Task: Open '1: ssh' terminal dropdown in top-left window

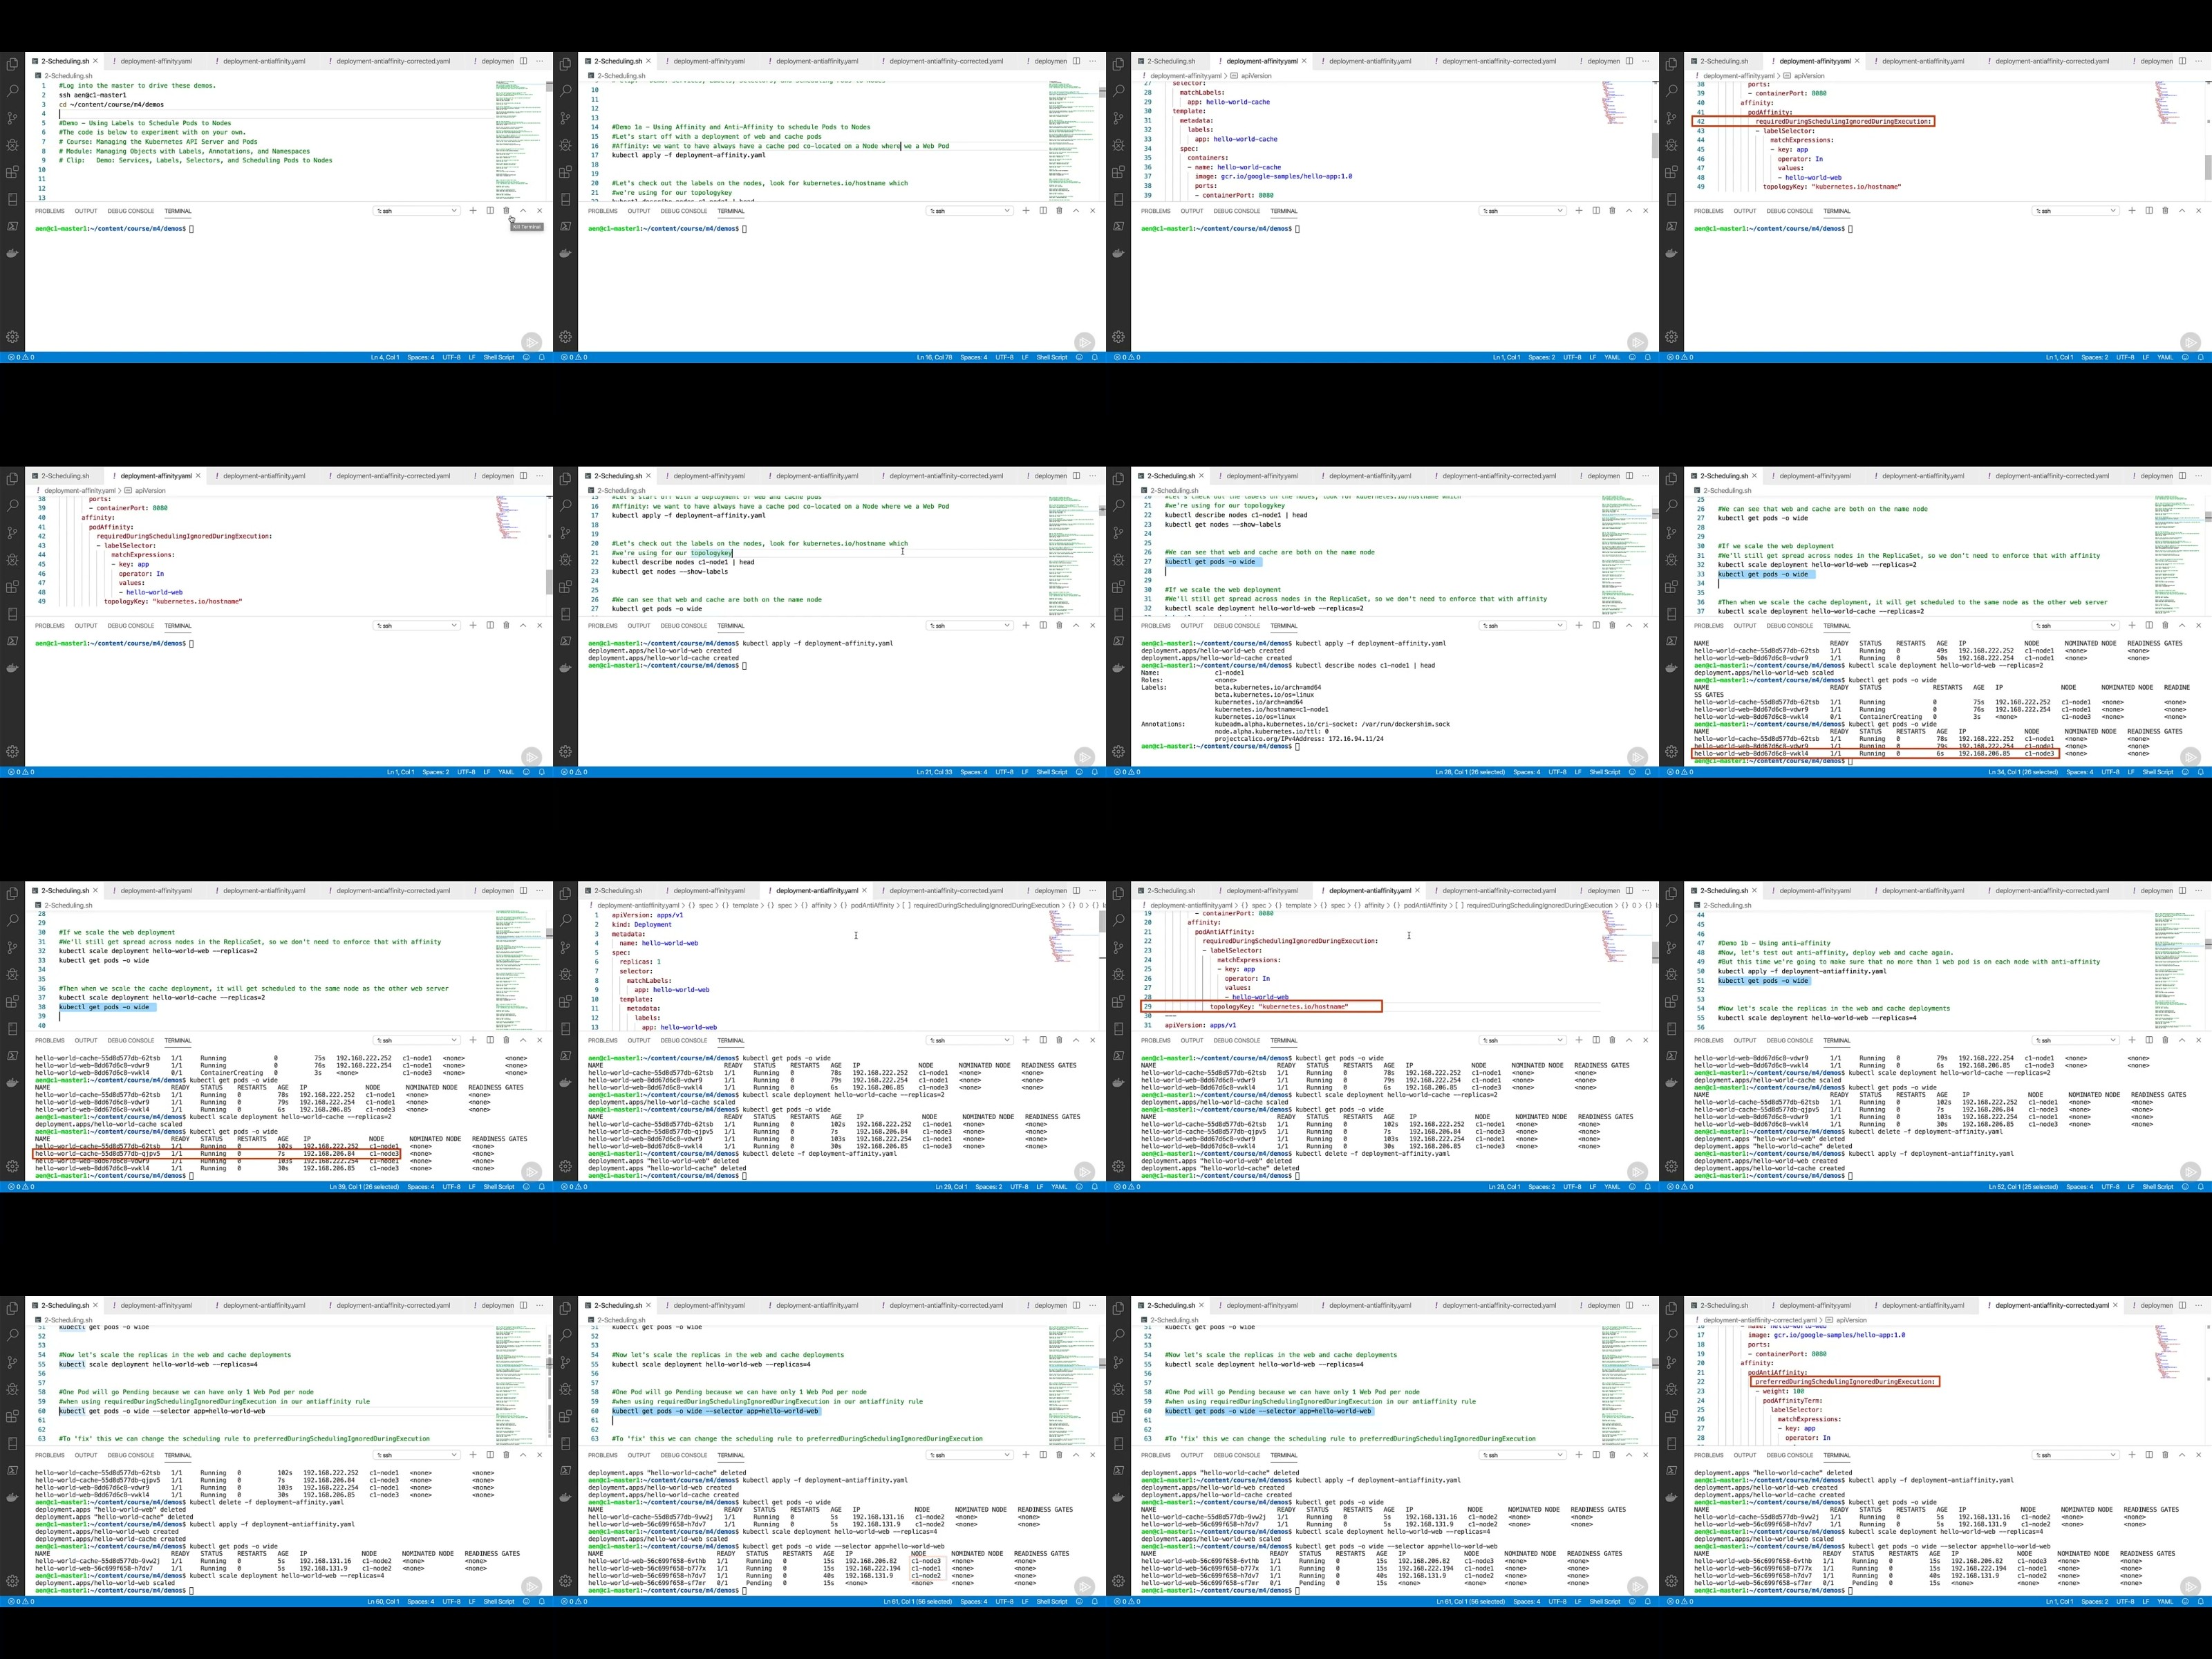Action: point(416,211)
